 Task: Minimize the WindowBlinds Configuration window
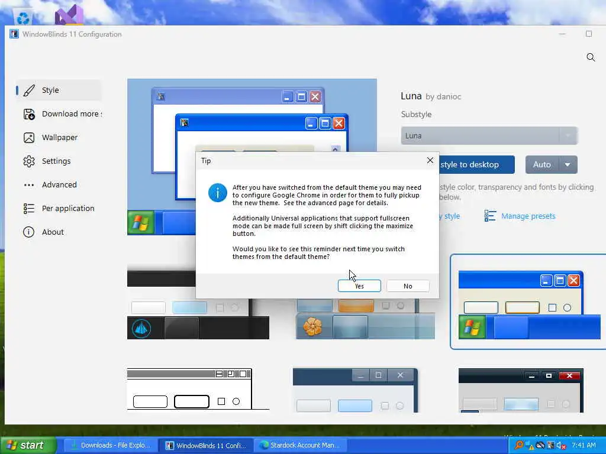coord(562,34)
